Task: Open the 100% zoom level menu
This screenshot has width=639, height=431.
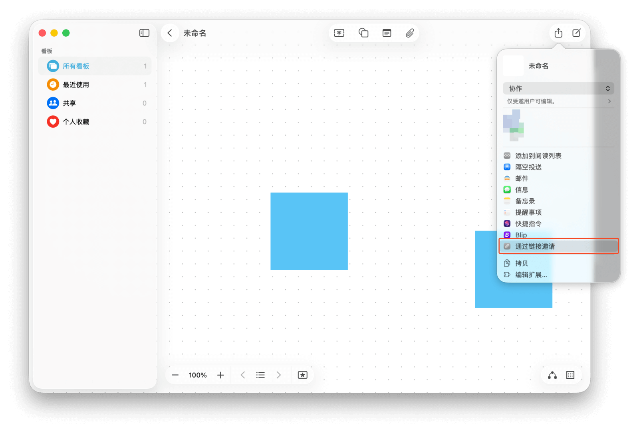Action: tap(198, 375)
